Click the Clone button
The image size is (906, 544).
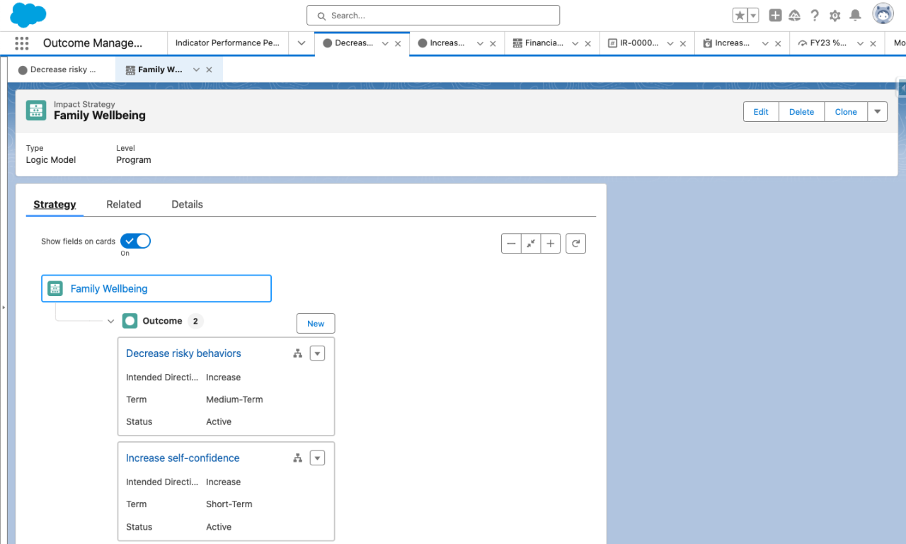pyautogui.click(x=846, y=112)
